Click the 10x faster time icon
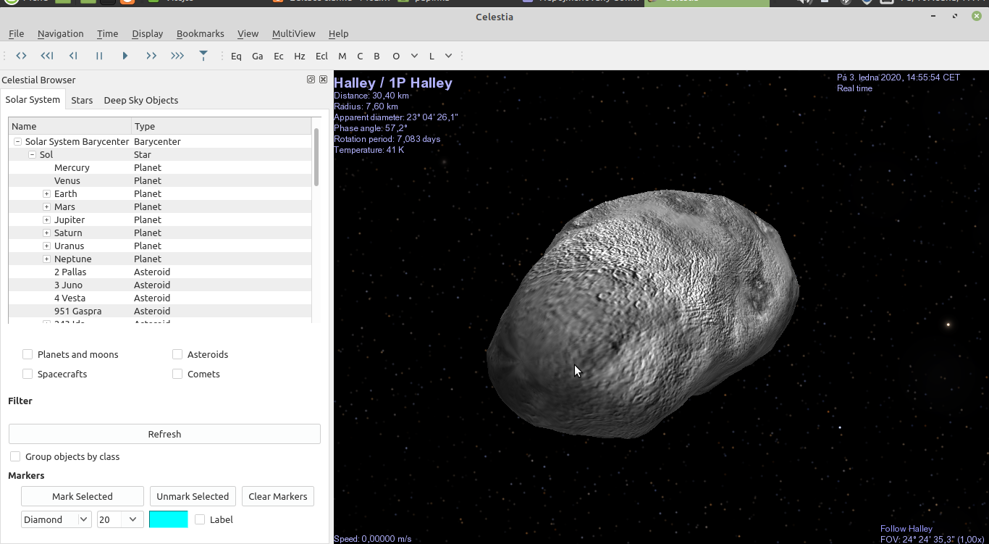Screen dimensions: 989x544 177,56
